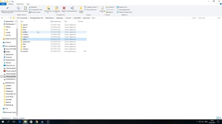This screenshot has height=124, width=222.
Task: Click the Back navigation arrow
Action: point(2,18)
